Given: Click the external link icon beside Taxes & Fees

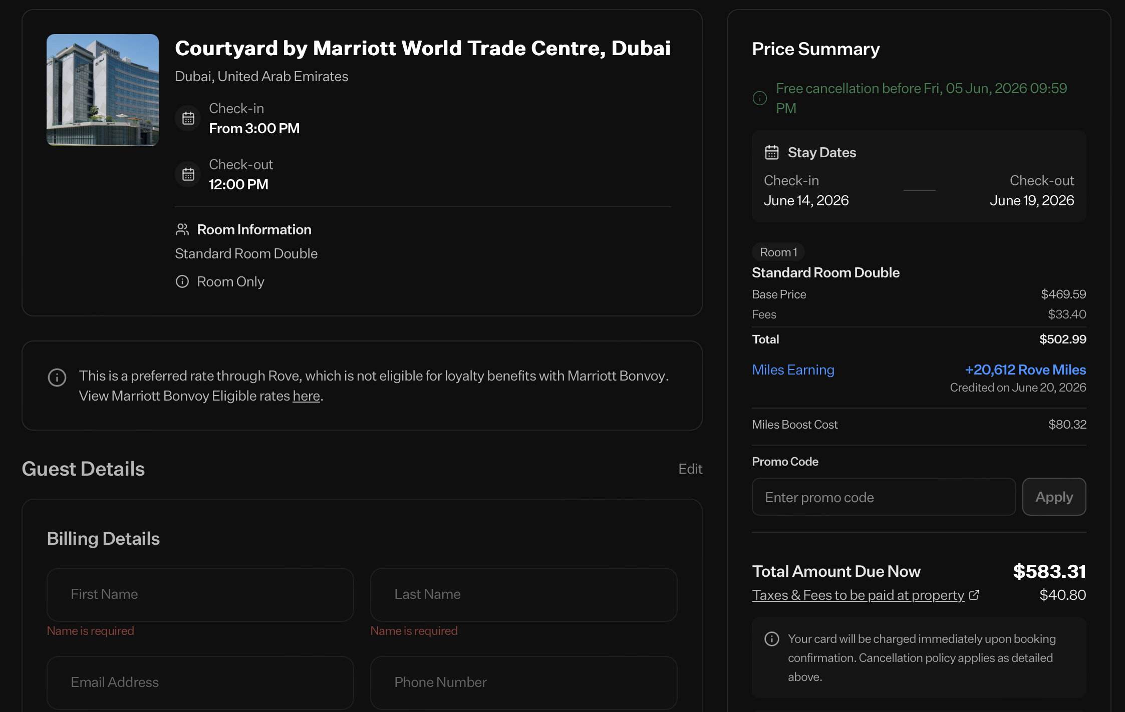Looking at the screenshot, I should [974, 595].
